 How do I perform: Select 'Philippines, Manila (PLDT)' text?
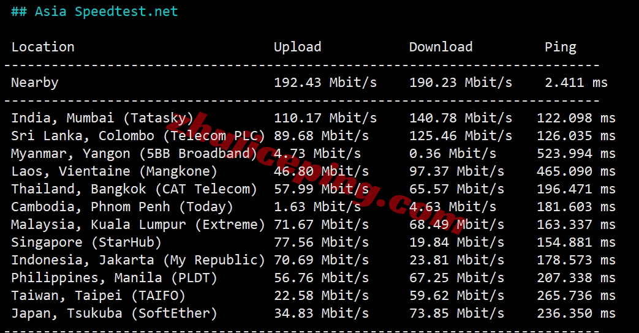point(114,278)
